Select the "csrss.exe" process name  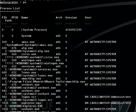click(29, 54)
